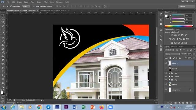Open the Paths tab
This screenshot has height=110, width=196.
coord(181,47)
